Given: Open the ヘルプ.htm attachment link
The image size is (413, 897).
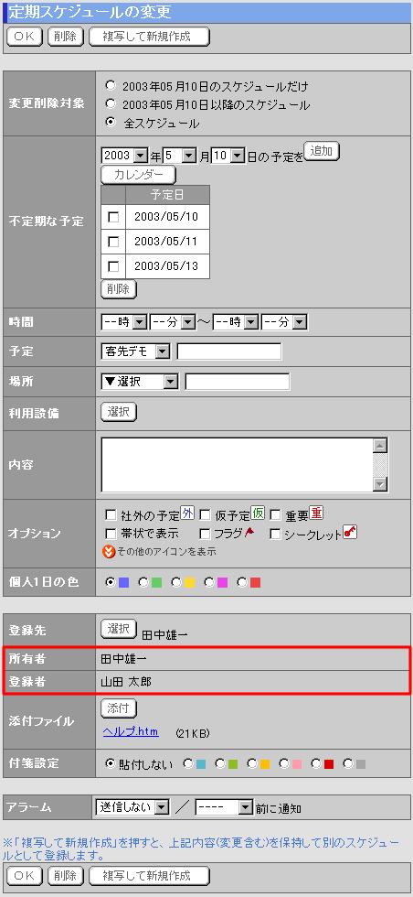Looking at the screenshot, I should point(131,732).
